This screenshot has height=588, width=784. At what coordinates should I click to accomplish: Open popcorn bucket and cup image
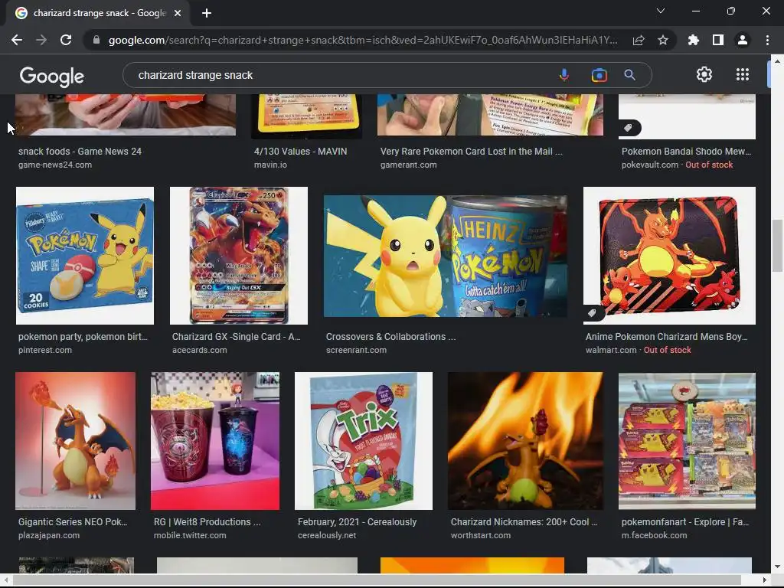[215, 440]
